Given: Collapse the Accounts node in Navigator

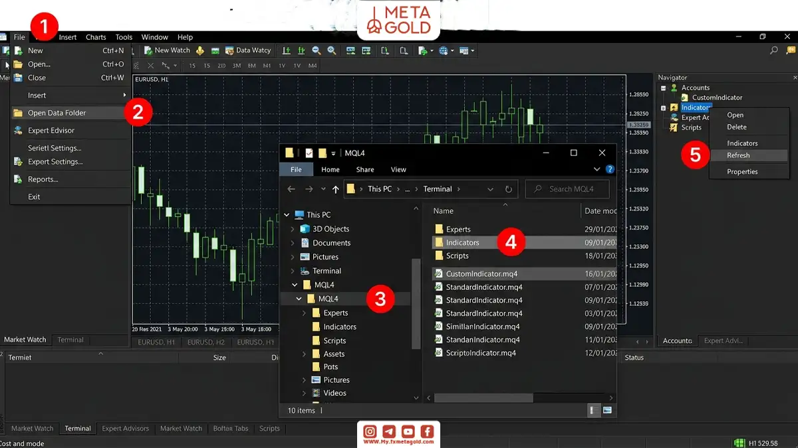Looking at the screenshot, I should tap(663, 88).
